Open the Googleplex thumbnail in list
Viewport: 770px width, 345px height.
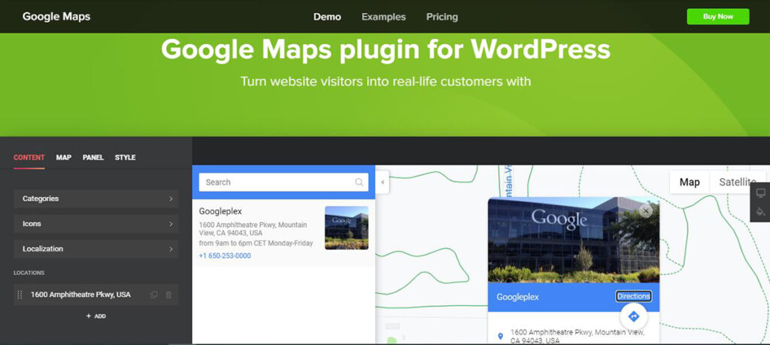pyautogui.click(x=347, y=228)
